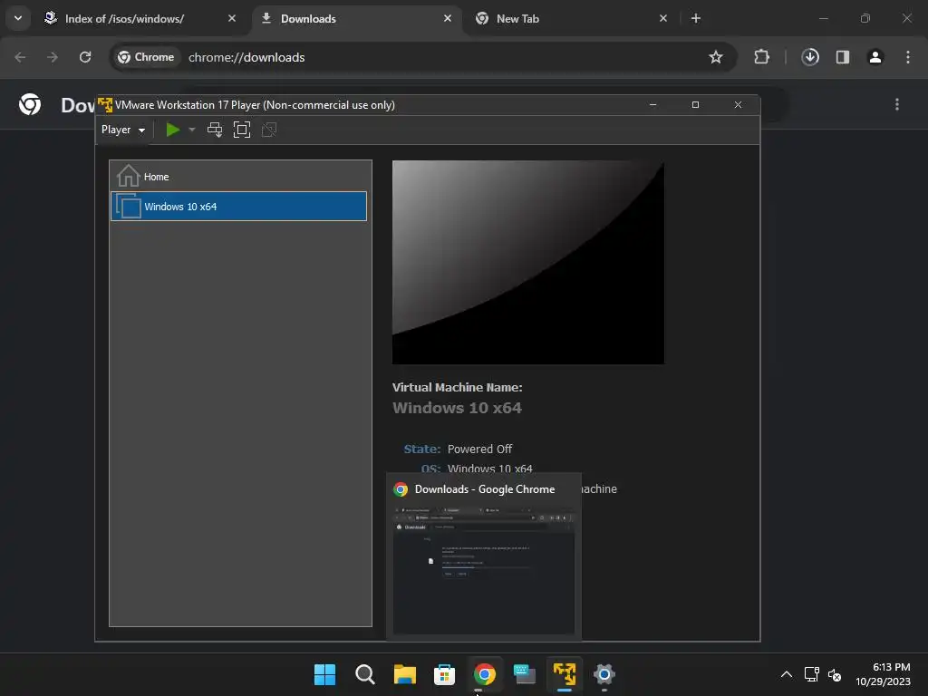Click the VMware Workstation title bar icon
Viewport: 928px width, 696px height.
pyautogui.click(x=105, y=105)
